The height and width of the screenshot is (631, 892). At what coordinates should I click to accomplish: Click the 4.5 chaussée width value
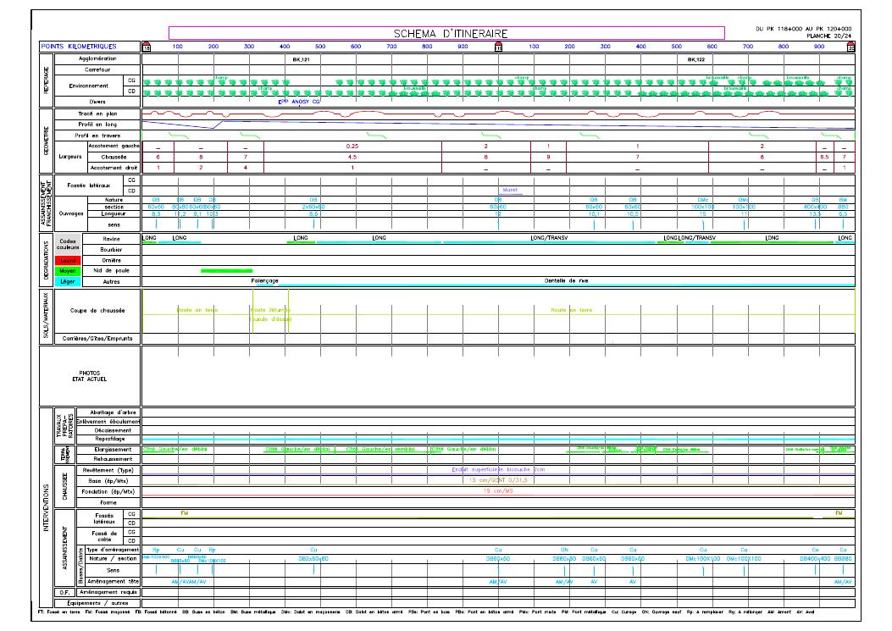(x=352, y=158)
